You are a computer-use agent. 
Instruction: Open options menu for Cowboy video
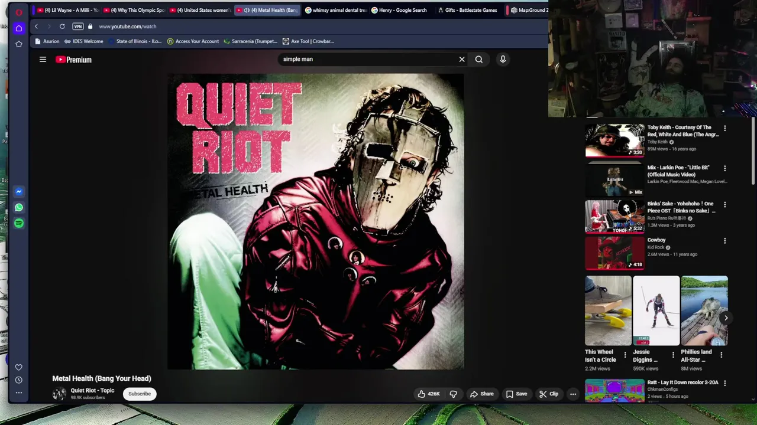coord(725,241)
